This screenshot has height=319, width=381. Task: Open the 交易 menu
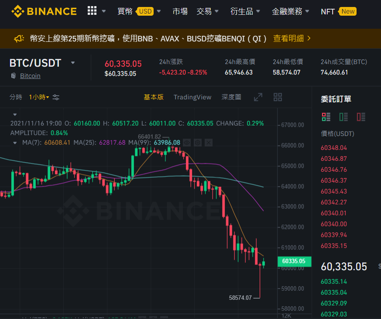204,11
